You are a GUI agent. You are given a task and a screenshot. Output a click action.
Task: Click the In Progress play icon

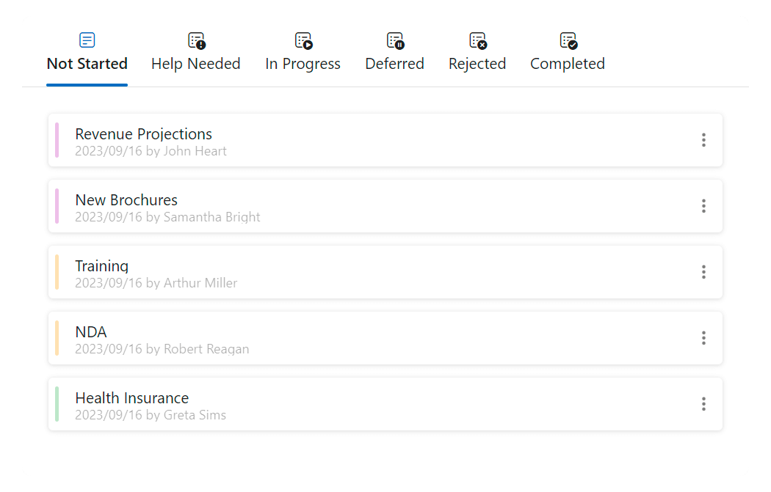(303, 40)
